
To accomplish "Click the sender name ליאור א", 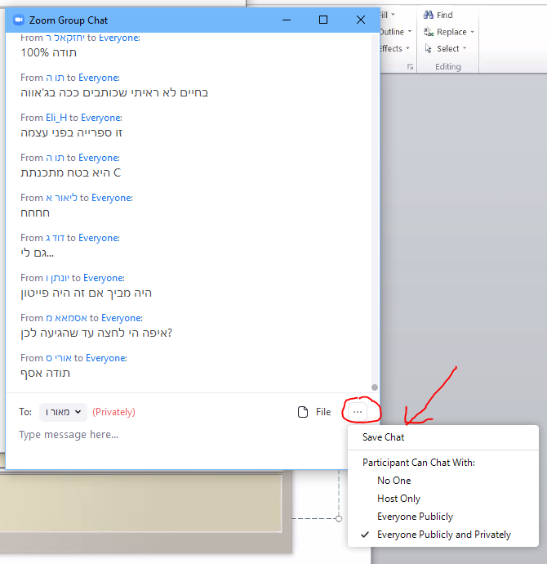I will click(x=61, y=198).
